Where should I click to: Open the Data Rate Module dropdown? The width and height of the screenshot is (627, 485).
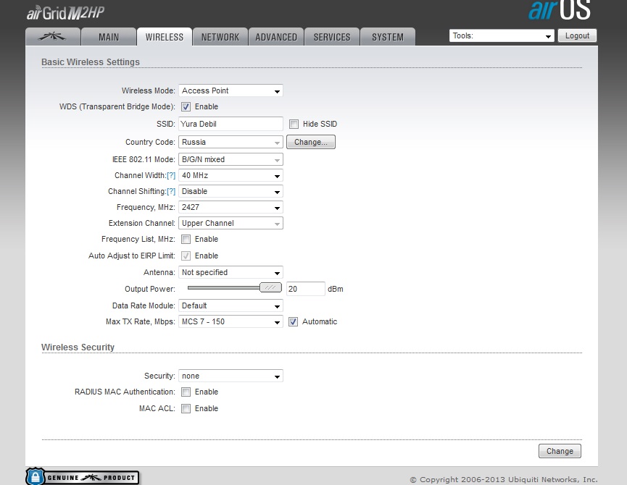231,305
